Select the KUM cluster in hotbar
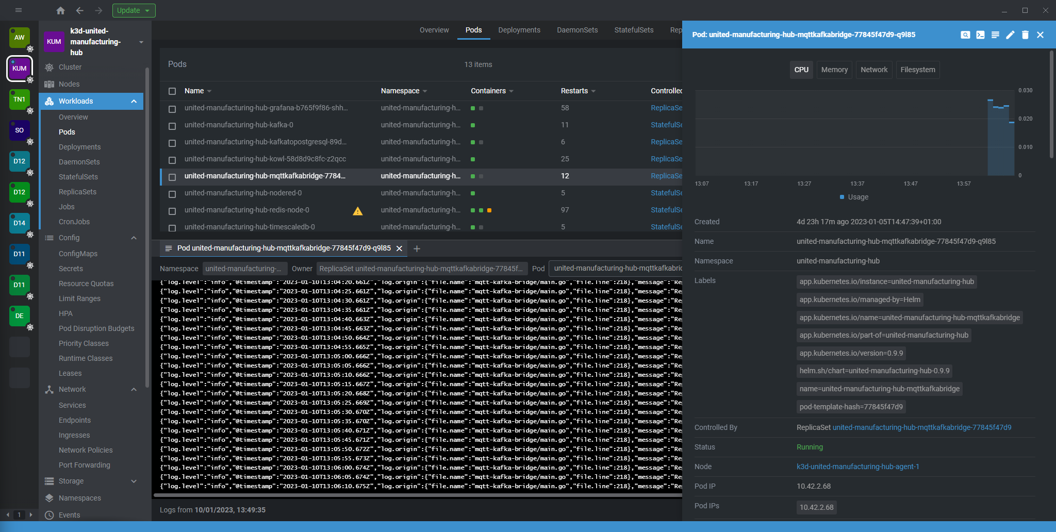 pos(19,69)
